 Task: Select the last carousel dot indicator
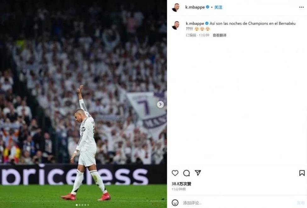point(88,205)
